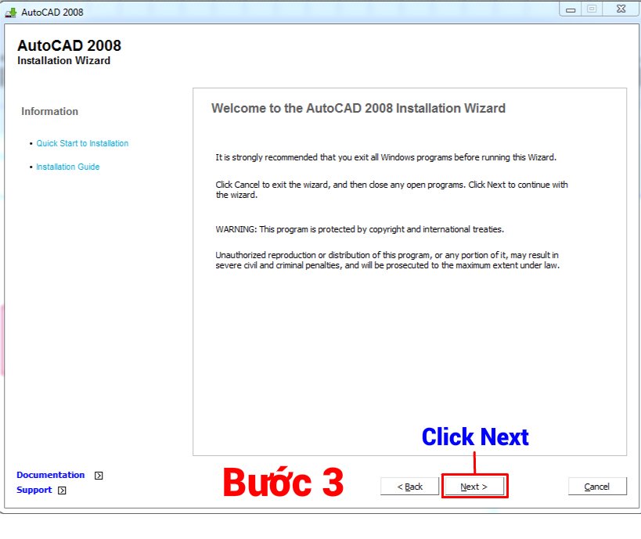Go back with the Back button
This screenshot has height=539, width=641.
[409, 487]
